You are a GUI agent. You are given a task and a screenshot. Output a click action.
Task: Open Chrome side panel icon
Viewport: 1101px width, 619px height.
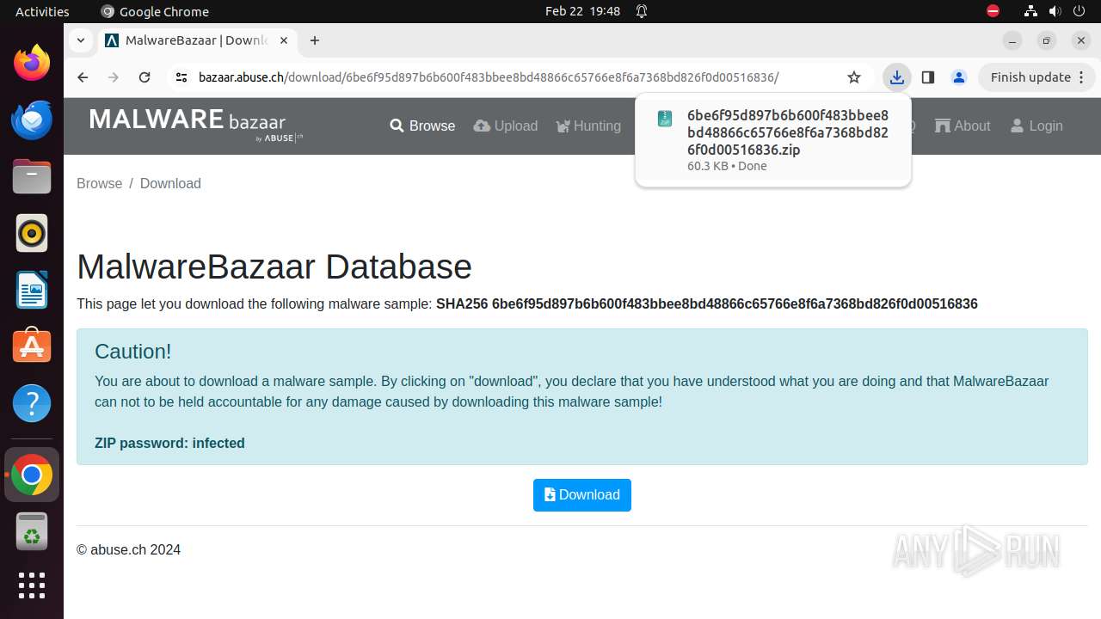tap(928, 77)
